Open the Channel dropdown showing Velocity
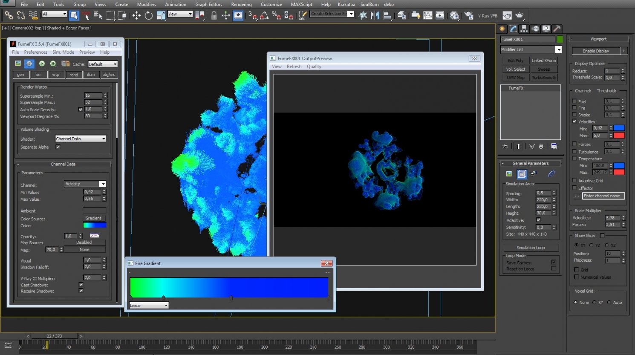635x355 pixels. (x=85, y=184)
